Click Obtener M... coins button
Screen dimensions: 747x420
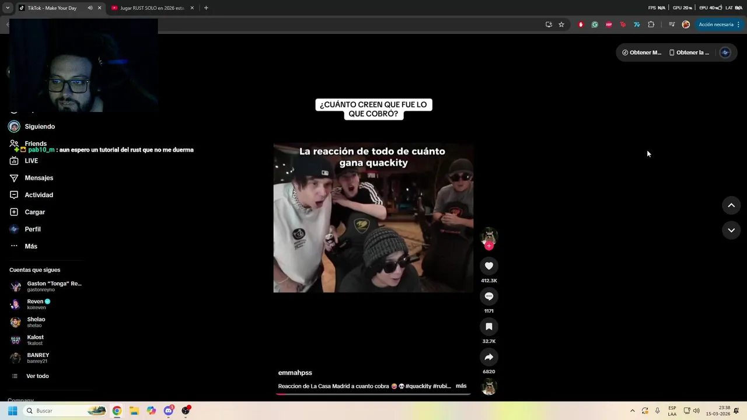coord(641,52)
